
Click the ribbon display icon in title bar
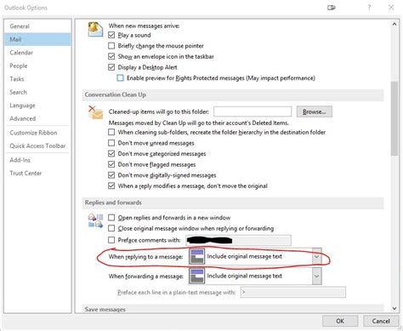pos(332,8)
